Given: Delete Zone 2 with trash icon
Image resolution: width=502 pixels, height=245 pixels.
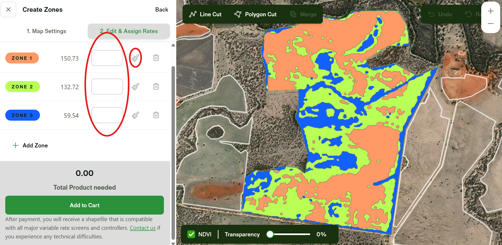Looking at the screenshot, I should pyautogui.click(x=156, y=87).
